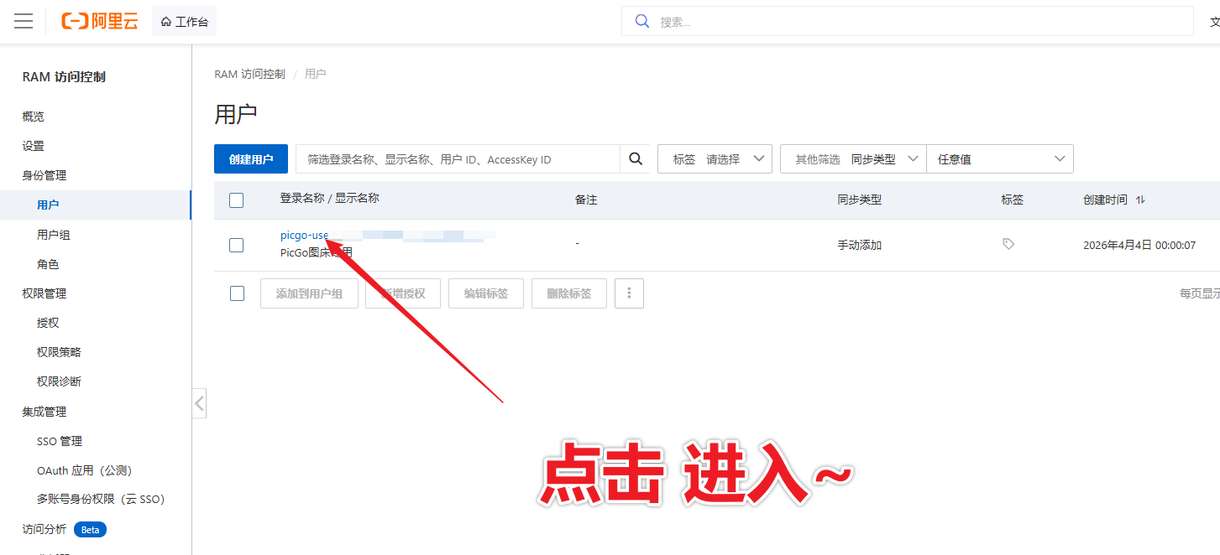This screenshot has width=1220, height=555.
Task: Open the hamburger navigation menu
Action: (x=24, y=21)
